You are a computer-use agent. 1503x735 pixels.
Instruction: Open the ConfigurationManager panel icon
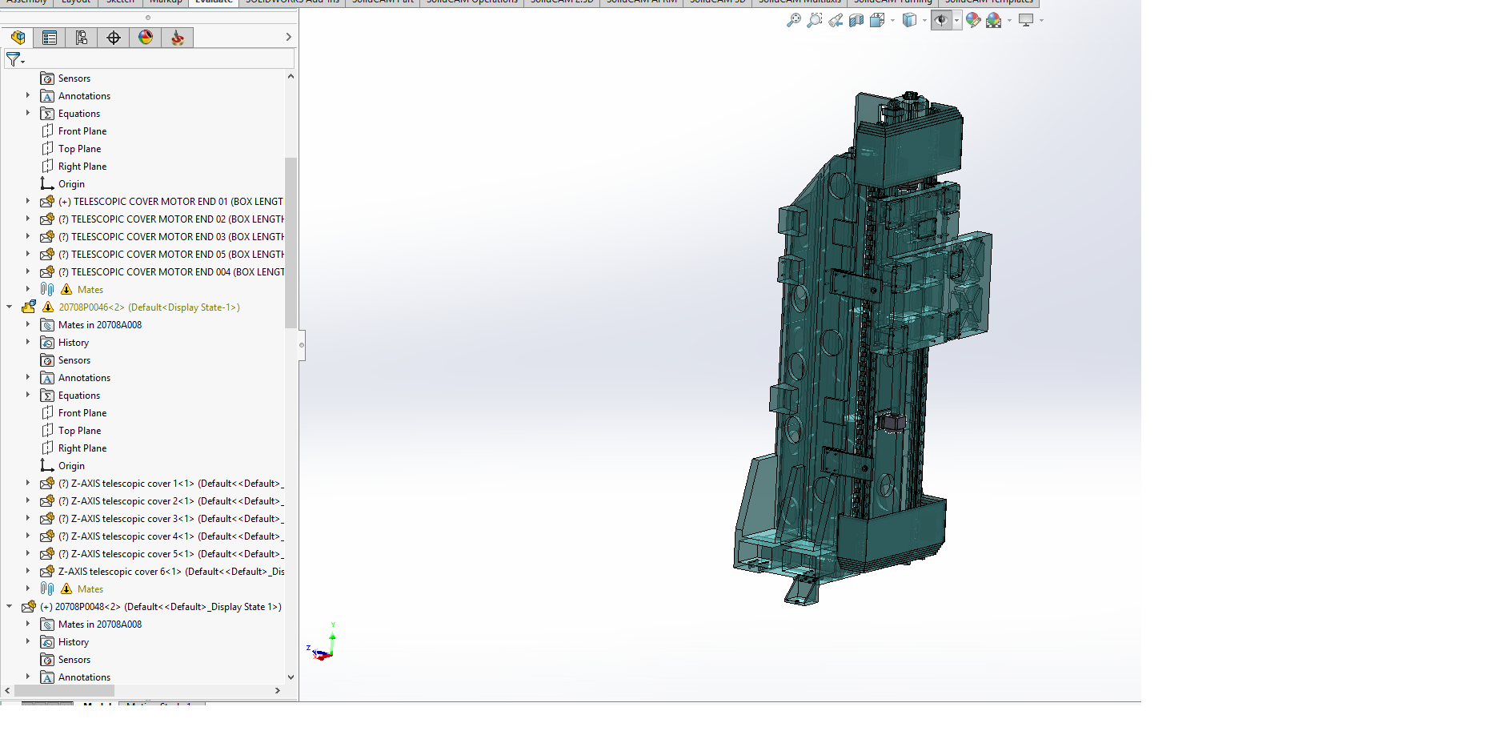(x=81, y=37)
